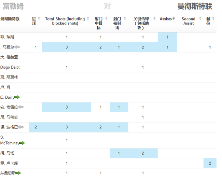Click 安. 埃雷拉 blocked shots value 1
This screenshot has width=222, height=182.
(119, 107)
